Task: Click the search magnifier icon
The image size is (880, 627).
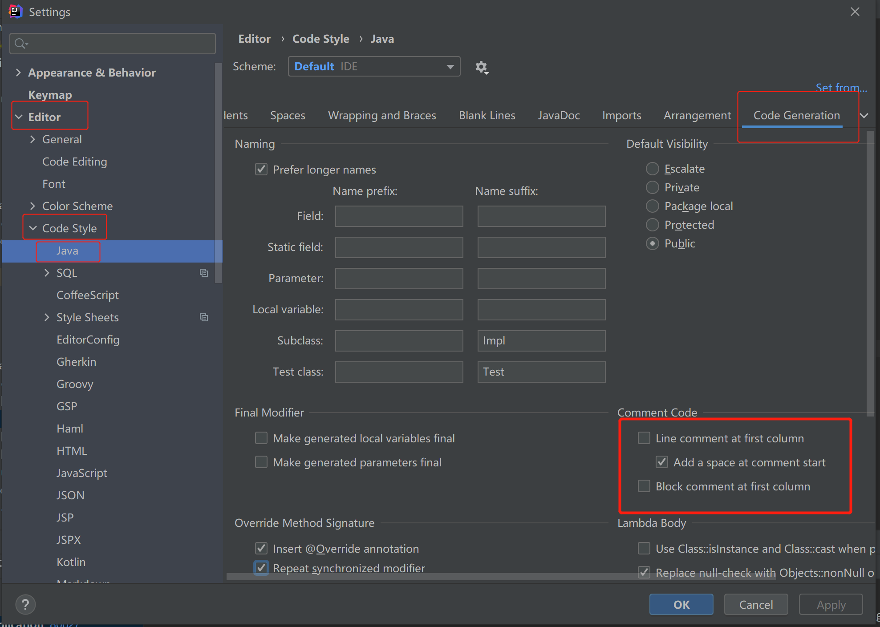Action: point(20,44)
